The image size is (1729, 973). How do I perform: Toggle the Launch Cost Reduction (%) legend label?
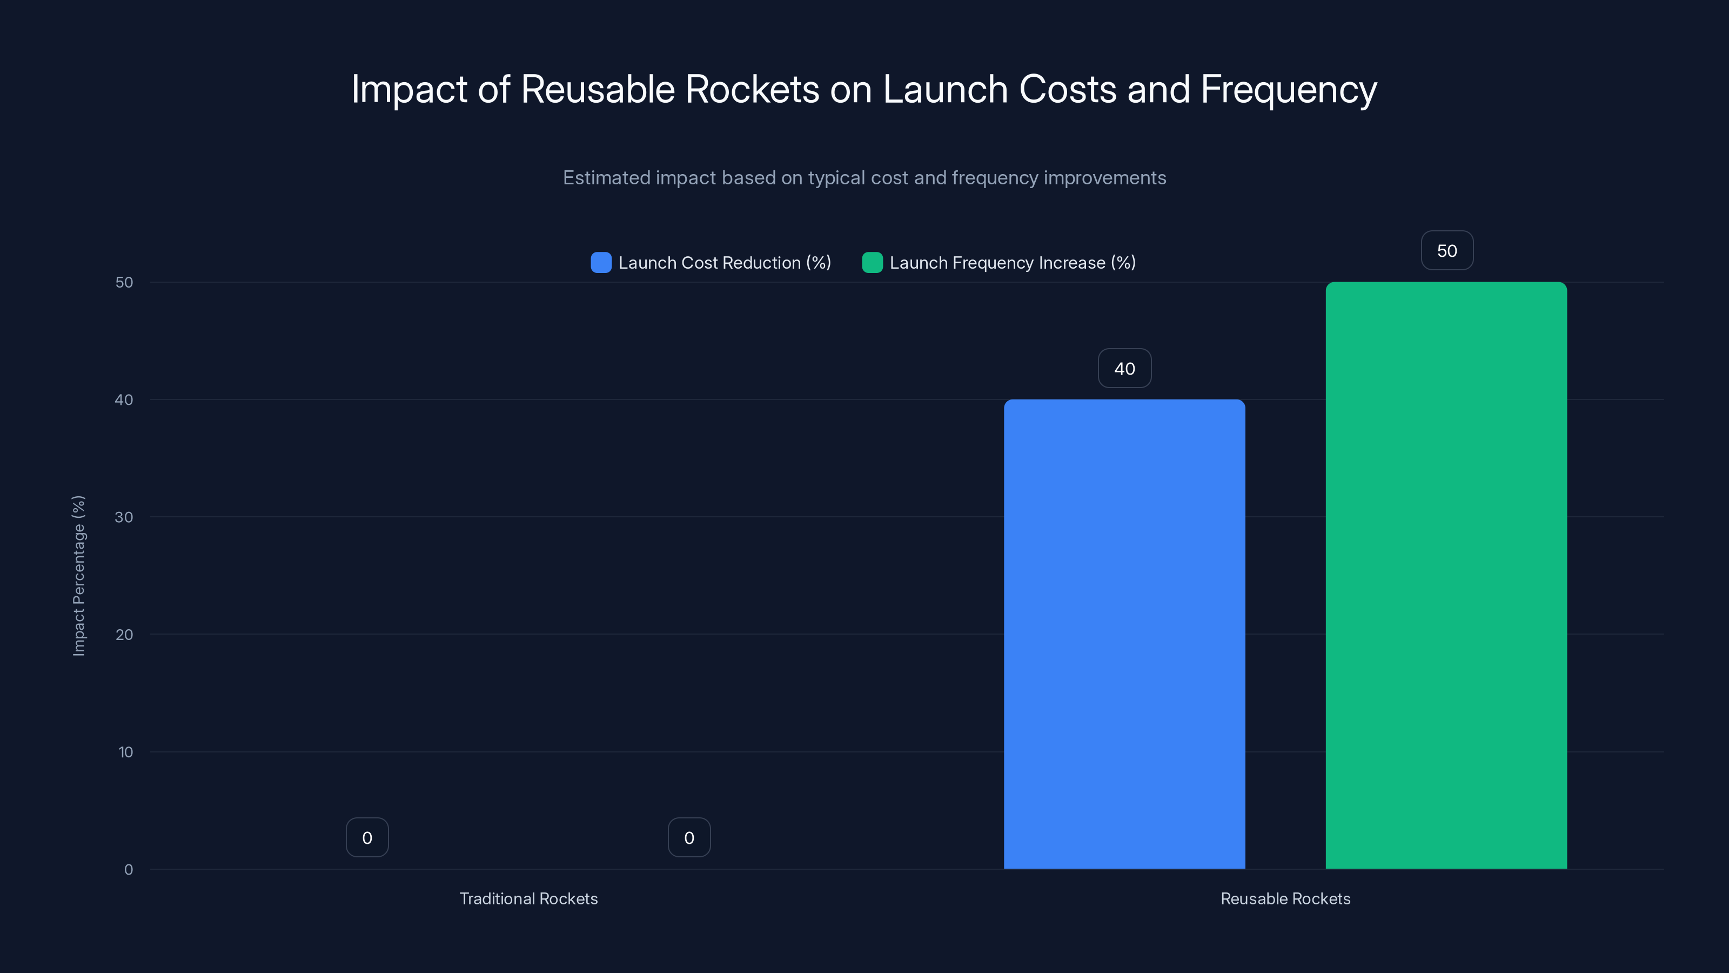[725, 263]
